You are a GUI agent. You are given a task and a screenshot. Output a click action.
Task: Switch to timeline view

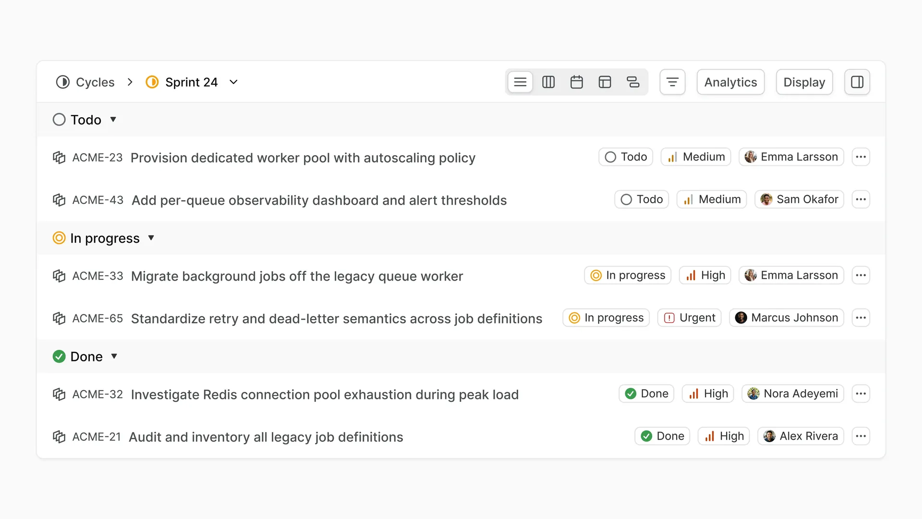(x=633, y=82)
